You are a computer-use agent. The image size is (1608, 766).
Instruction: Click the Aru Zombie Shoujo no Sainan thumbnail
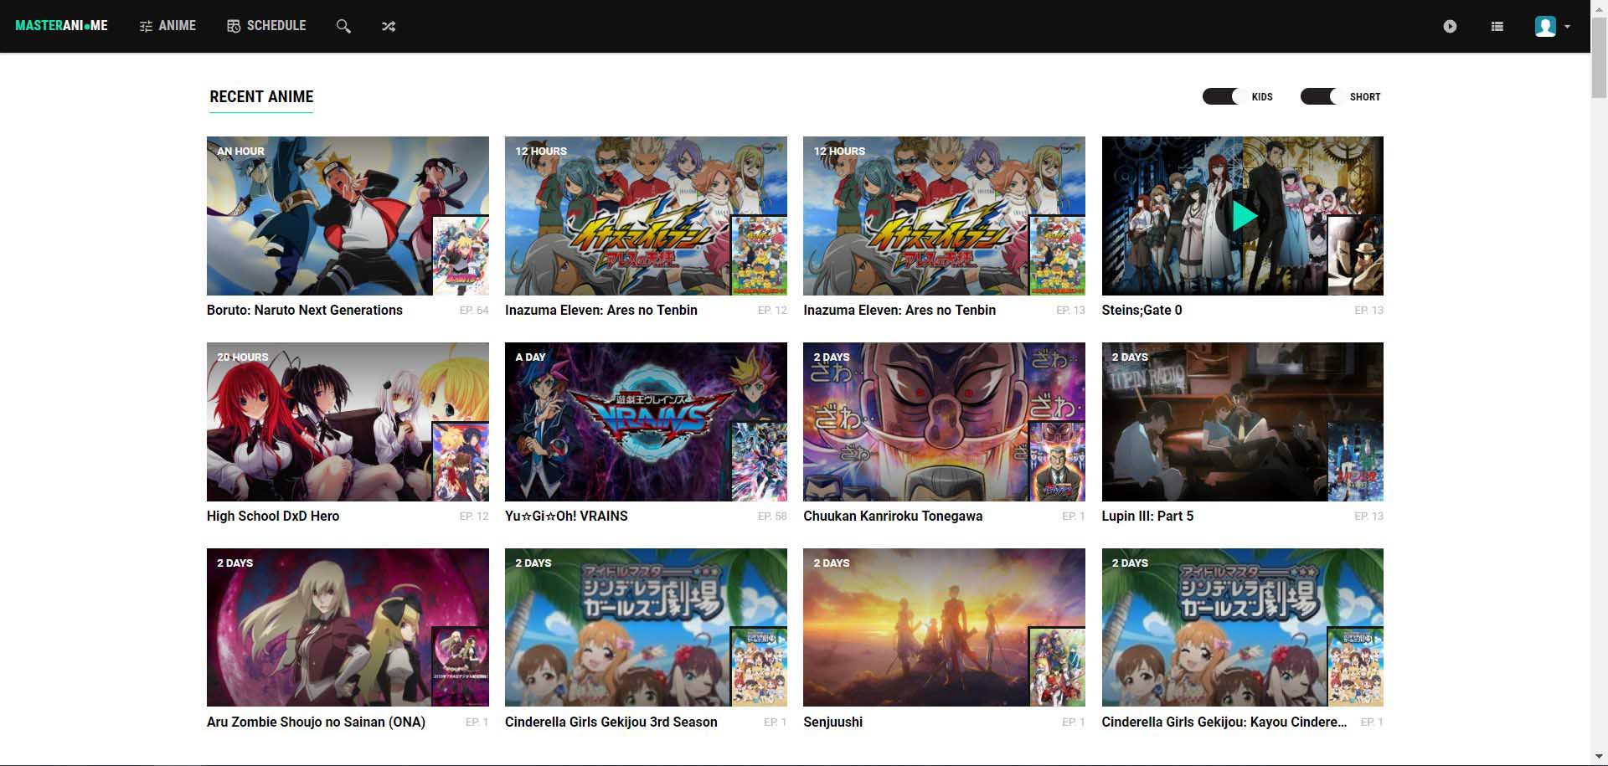(x=348, y=628)
